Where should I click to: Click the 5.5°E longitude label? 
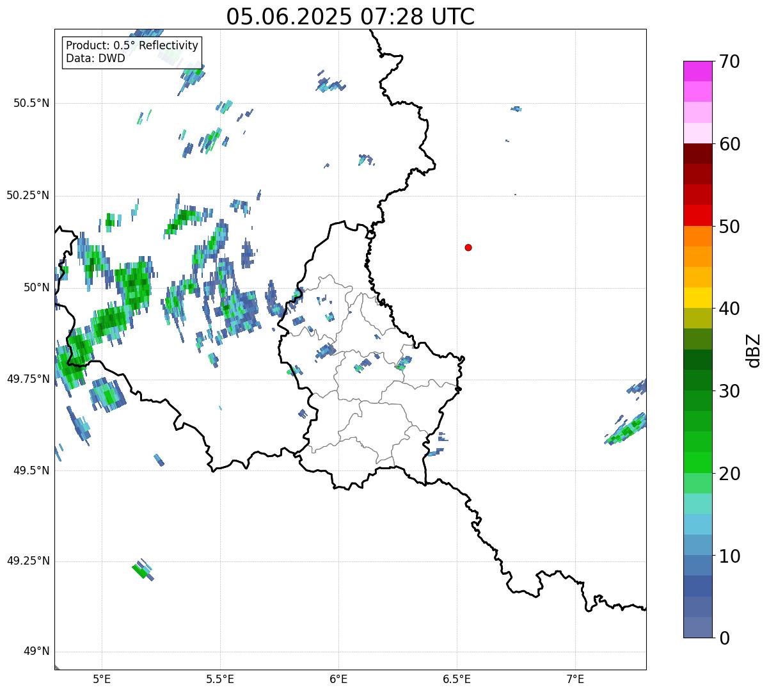[220, 679]
